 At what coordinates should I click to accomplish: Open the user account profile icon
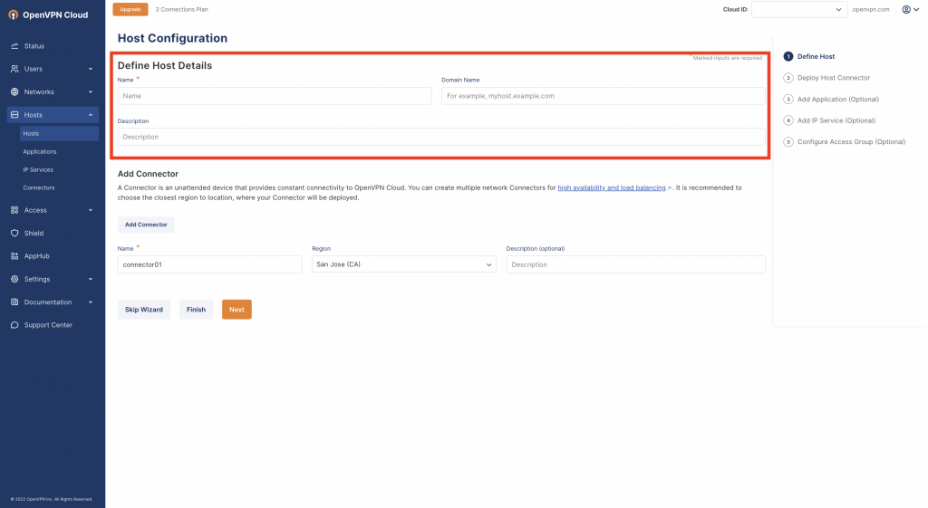coord(906,9)
